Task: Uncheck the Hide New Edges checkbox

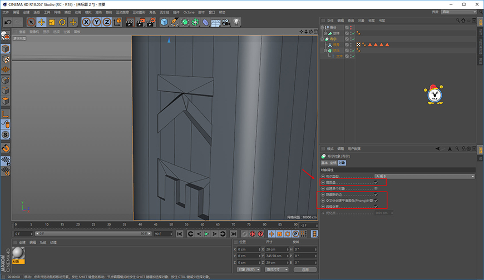Action: pyautogui.click(x=376, y=194)
